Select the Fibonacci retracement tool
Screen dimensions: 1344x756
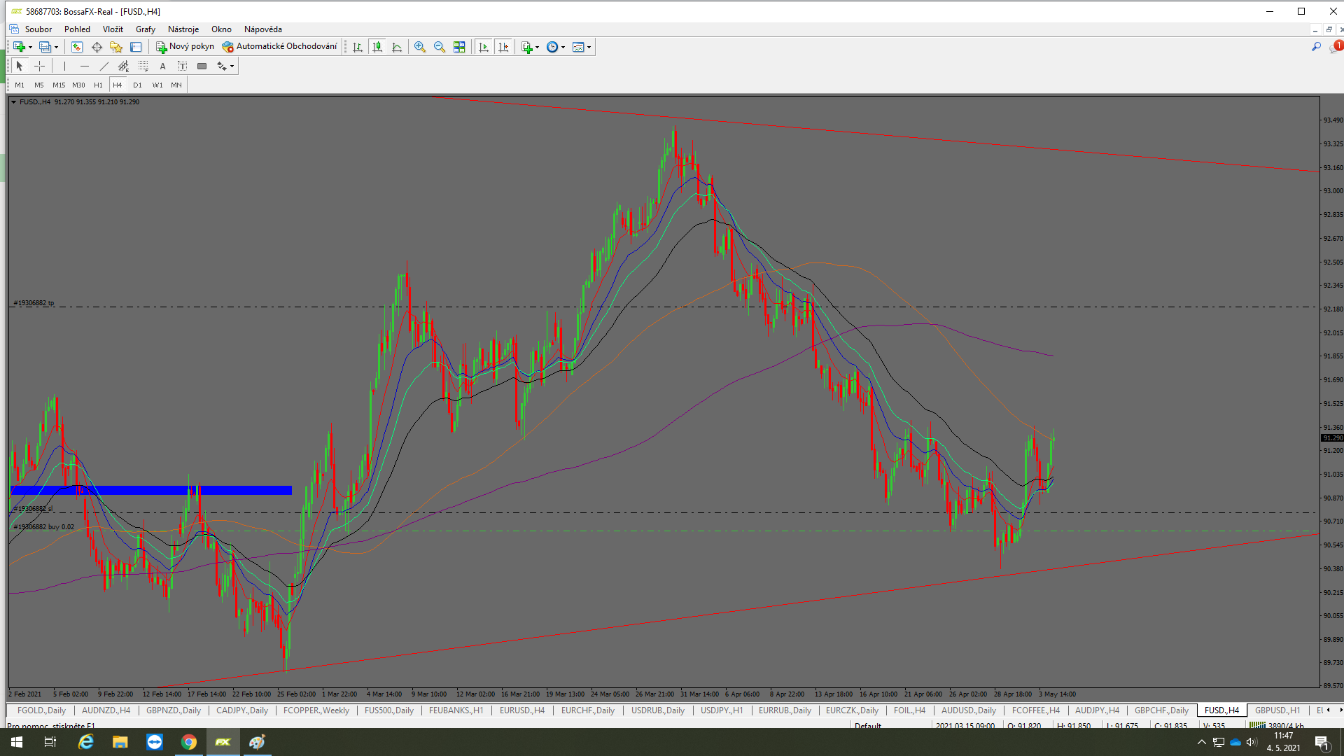pos(143,66)
